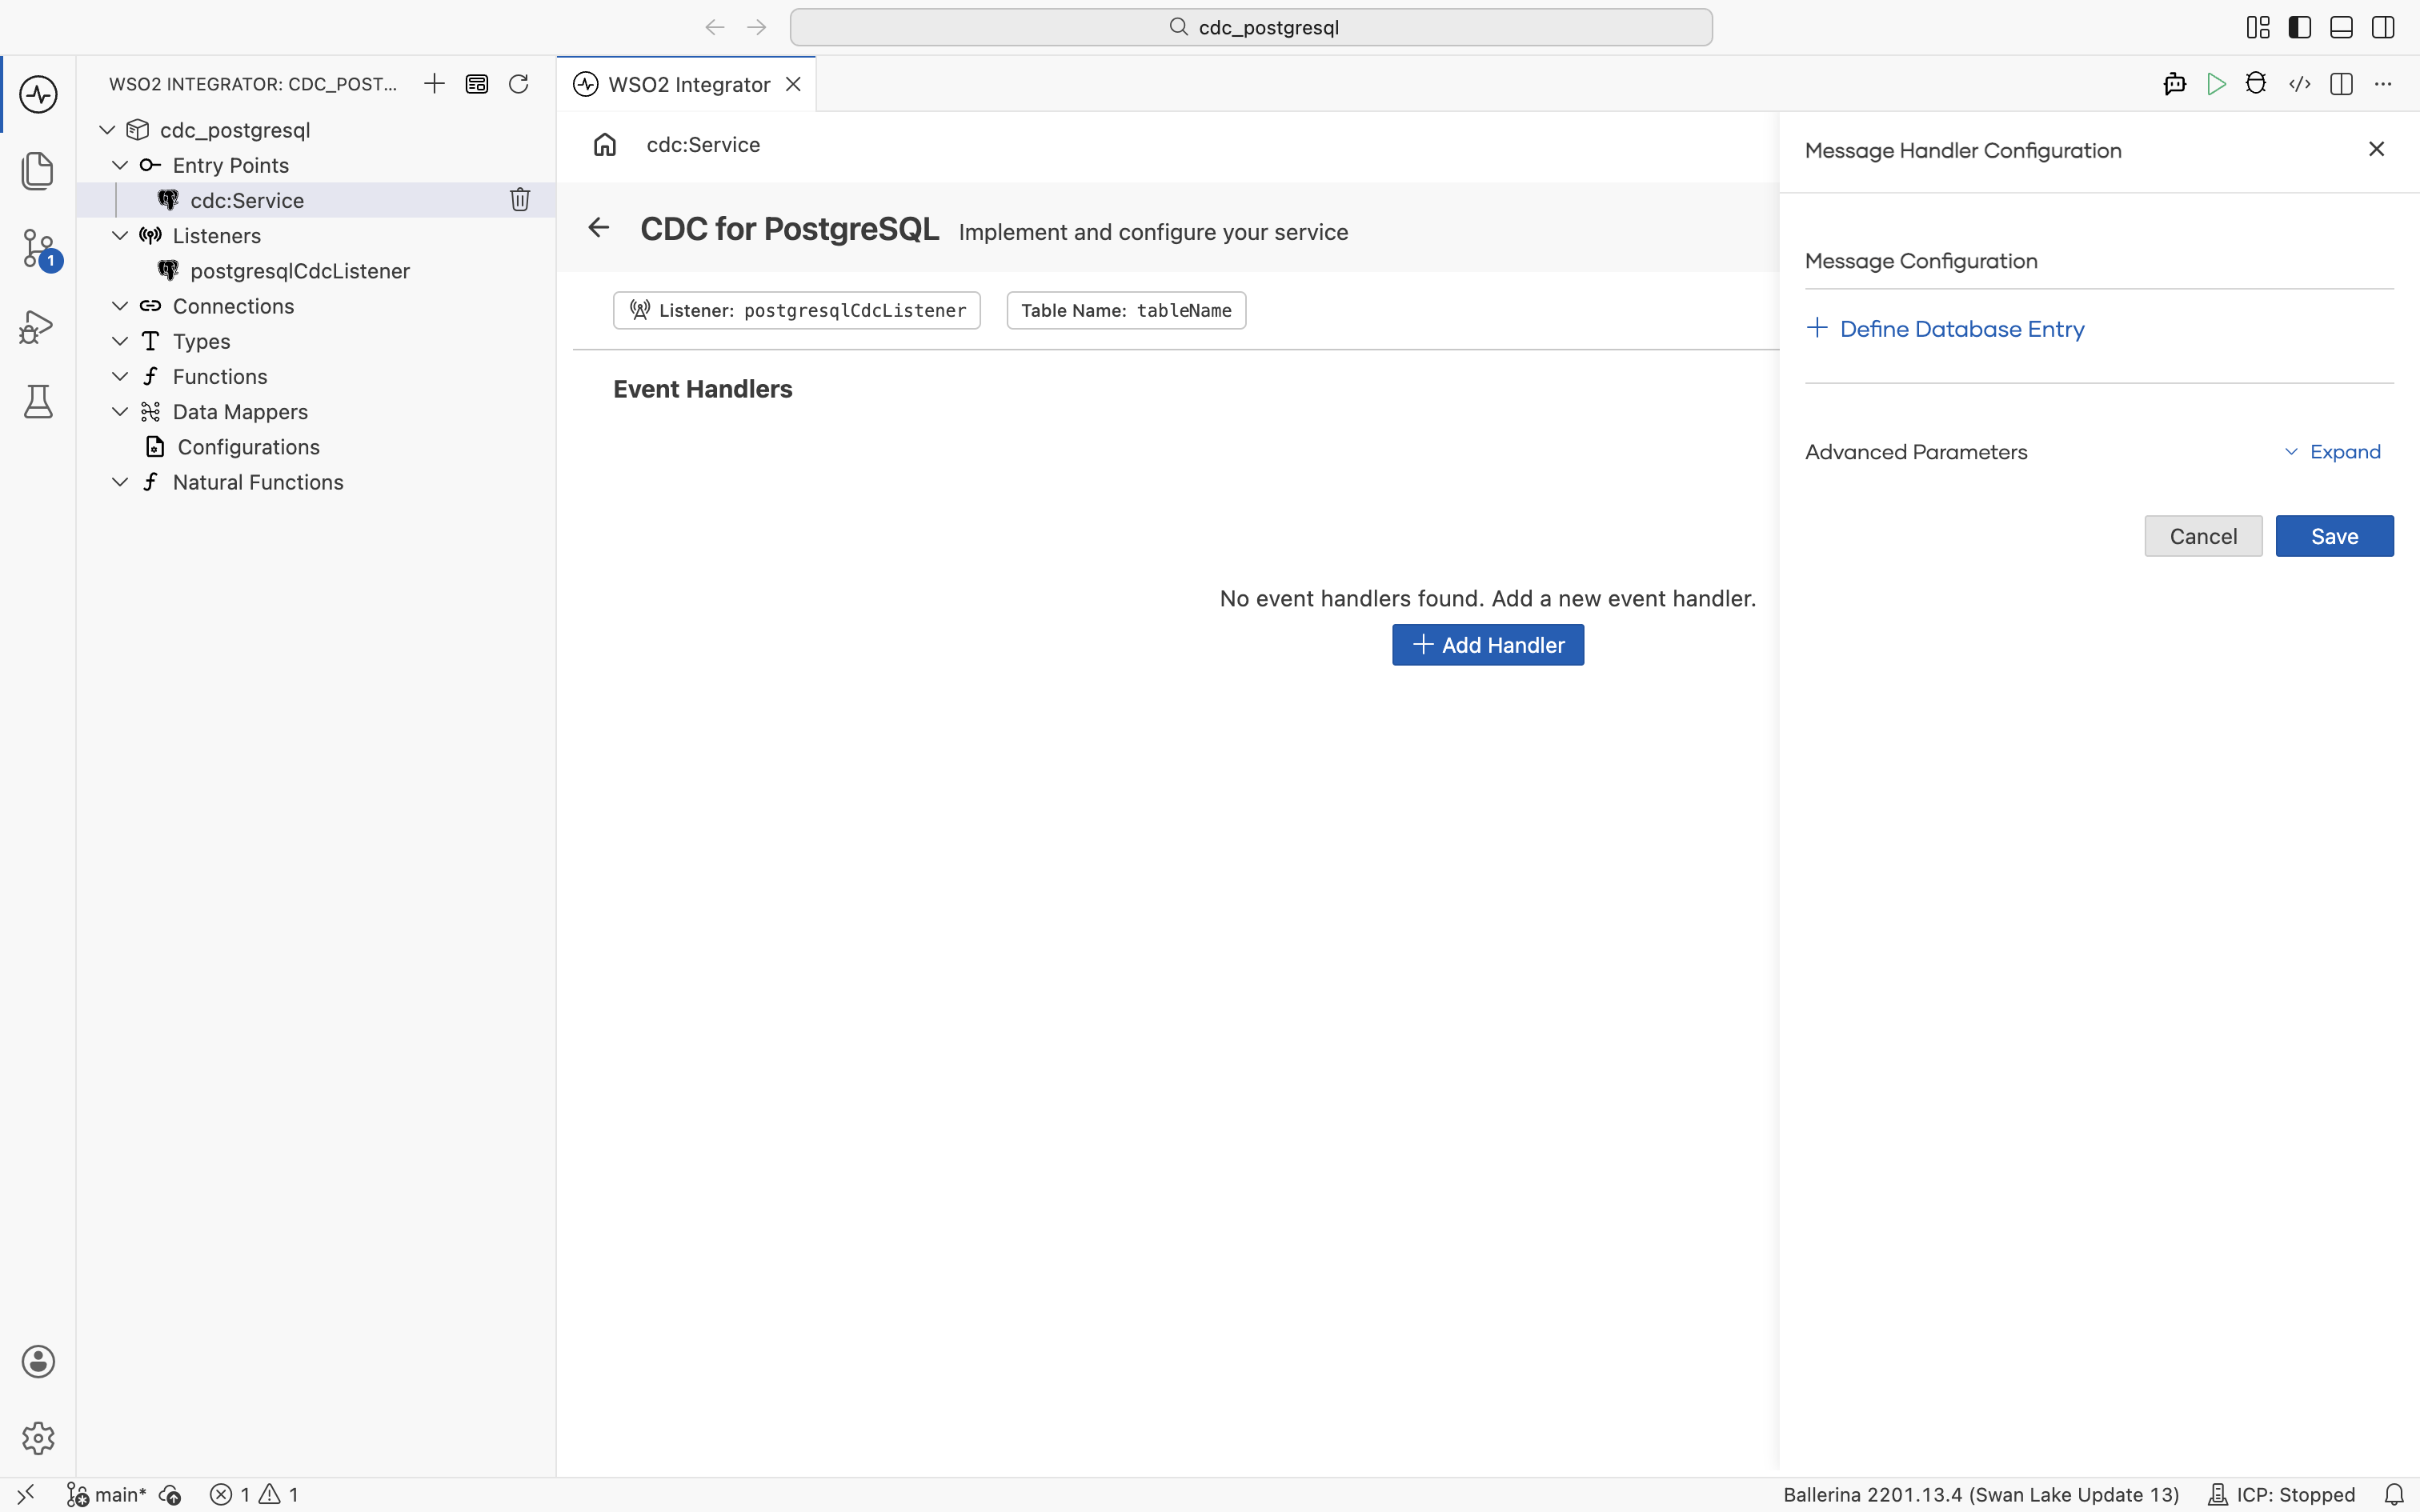Click Add Handler button

[1488, 645]
